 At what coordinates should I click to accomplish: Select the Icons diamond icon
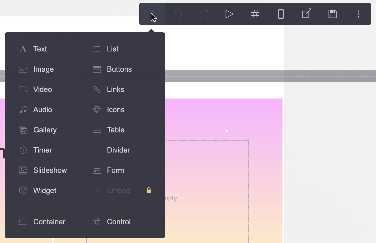tap(97, 110)
